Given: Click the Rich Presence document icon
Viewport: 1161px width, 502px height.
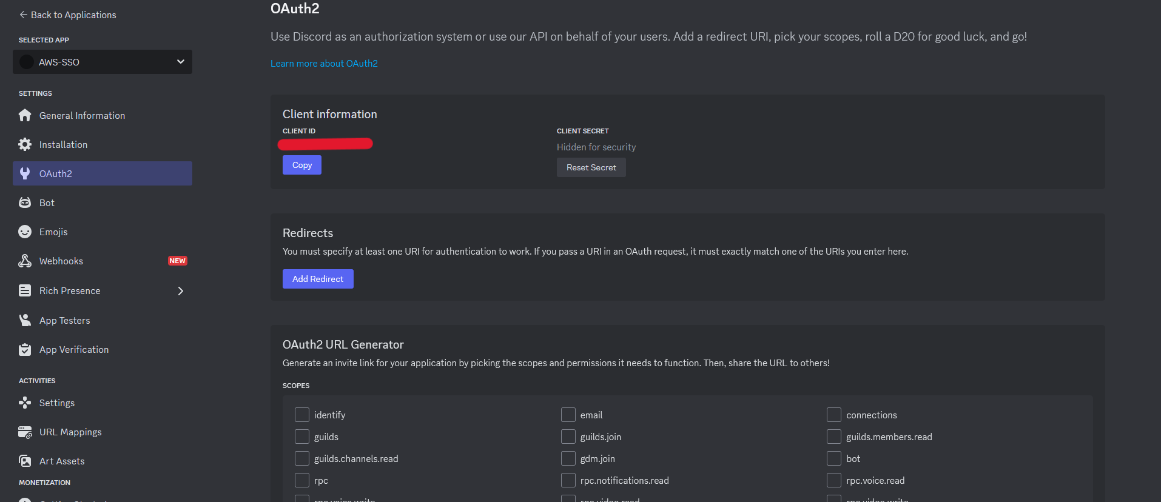Looking at the screenshot, I should pos(25,290).
